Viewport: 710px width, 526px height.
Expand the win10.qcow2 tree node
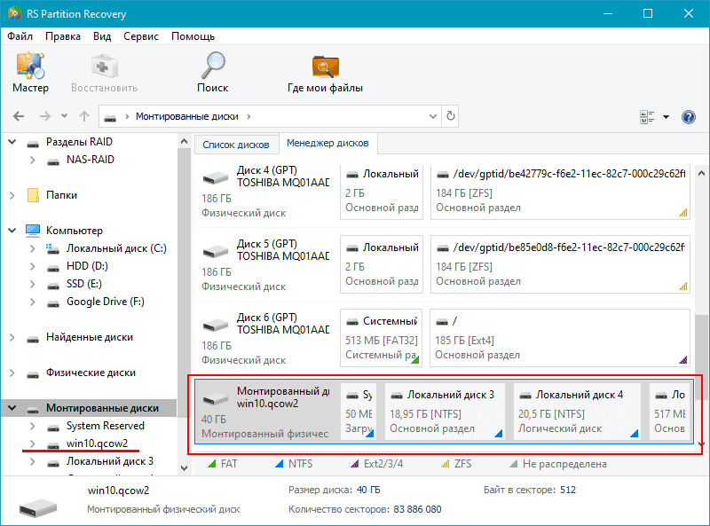point(33,444)
